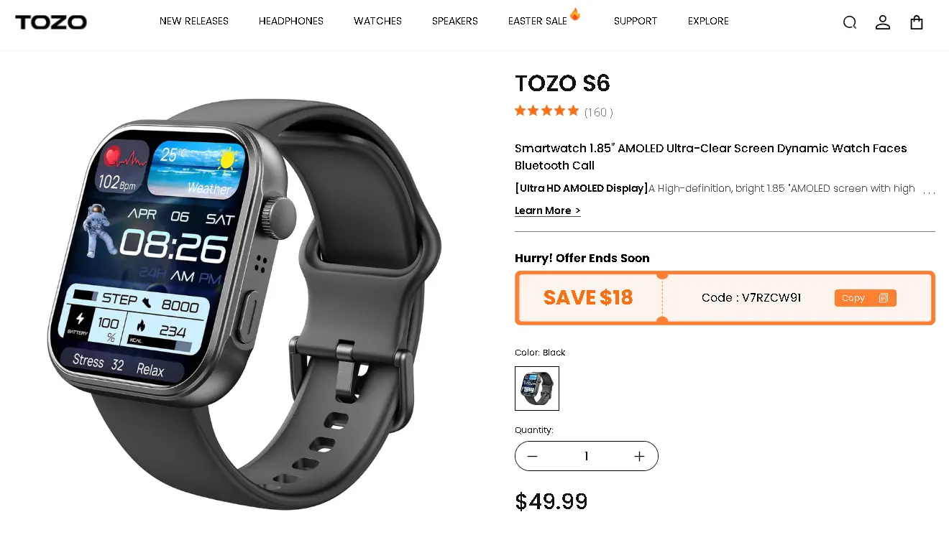Select the Black color swatch
949x535 pixels.
coord(537,389)
